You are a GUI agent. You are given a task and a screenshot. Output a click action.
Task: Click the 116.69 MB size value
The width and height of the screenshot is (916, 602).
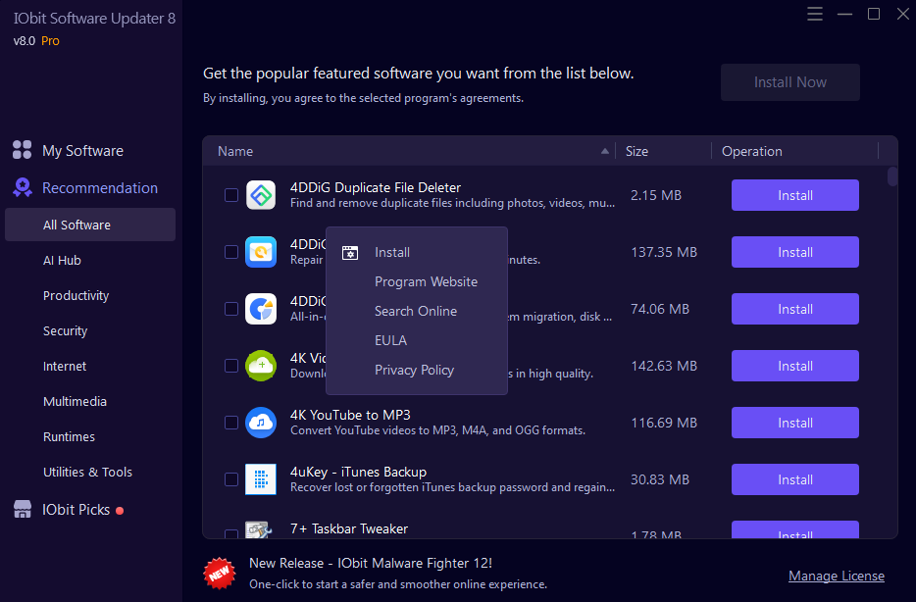(664, 423)
